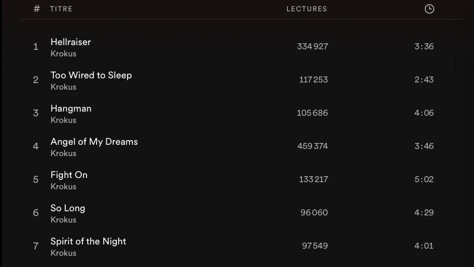Click the 2:43 duration of Too Wired to Sleep
Image resolution: width=474 pixels, height=267 pixels.
pos(424,80)
